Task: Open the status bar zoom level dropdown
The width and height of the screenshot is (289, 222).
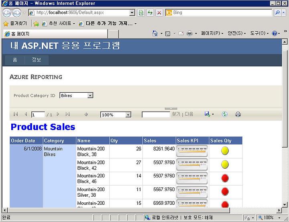Action: coord(279,218)
